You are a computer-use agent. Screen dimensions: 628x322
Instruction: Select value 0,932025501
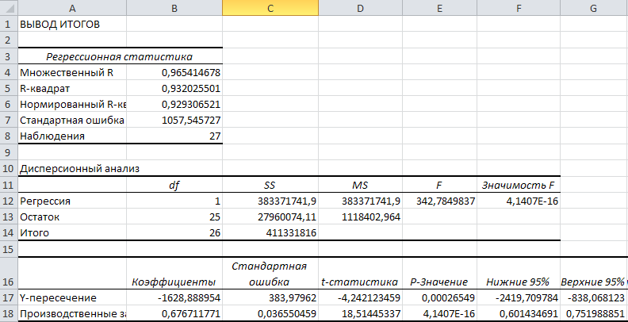(x=174, y=89)
